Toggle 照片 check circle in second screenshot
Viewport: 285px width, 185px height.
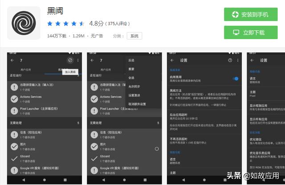coord(94,146)
